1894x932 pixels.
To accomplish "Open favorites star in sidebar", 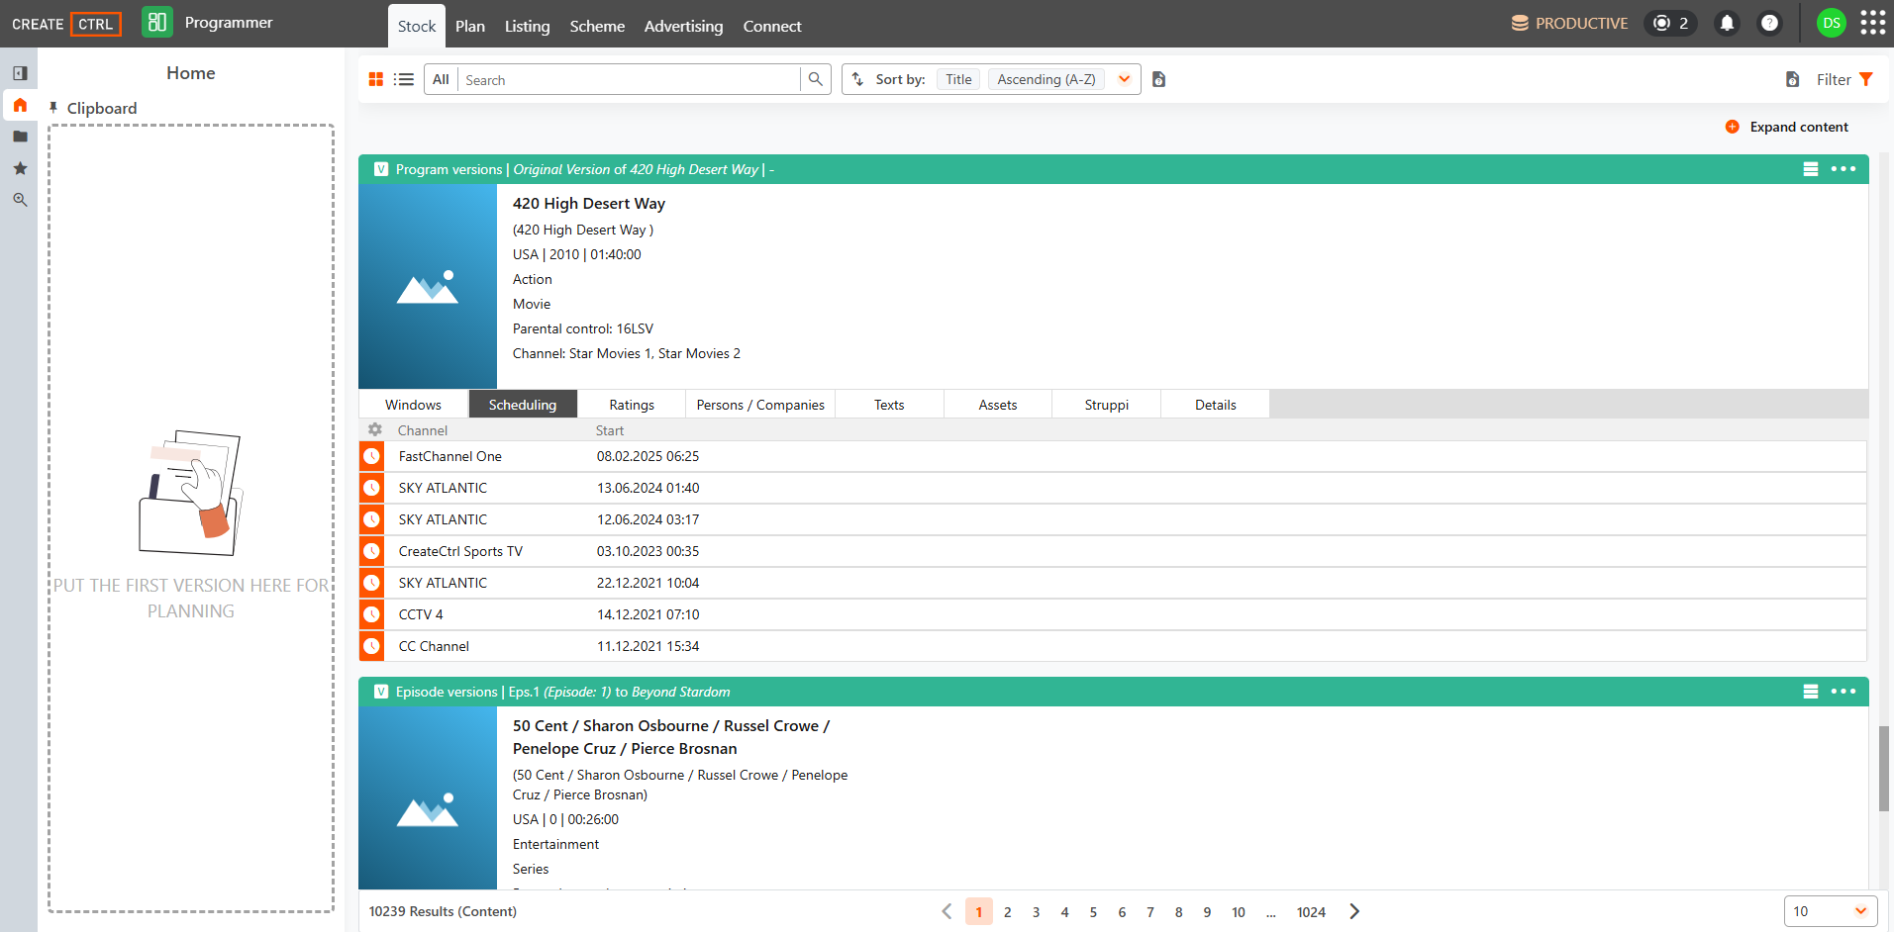I will (x=20, y=168).
